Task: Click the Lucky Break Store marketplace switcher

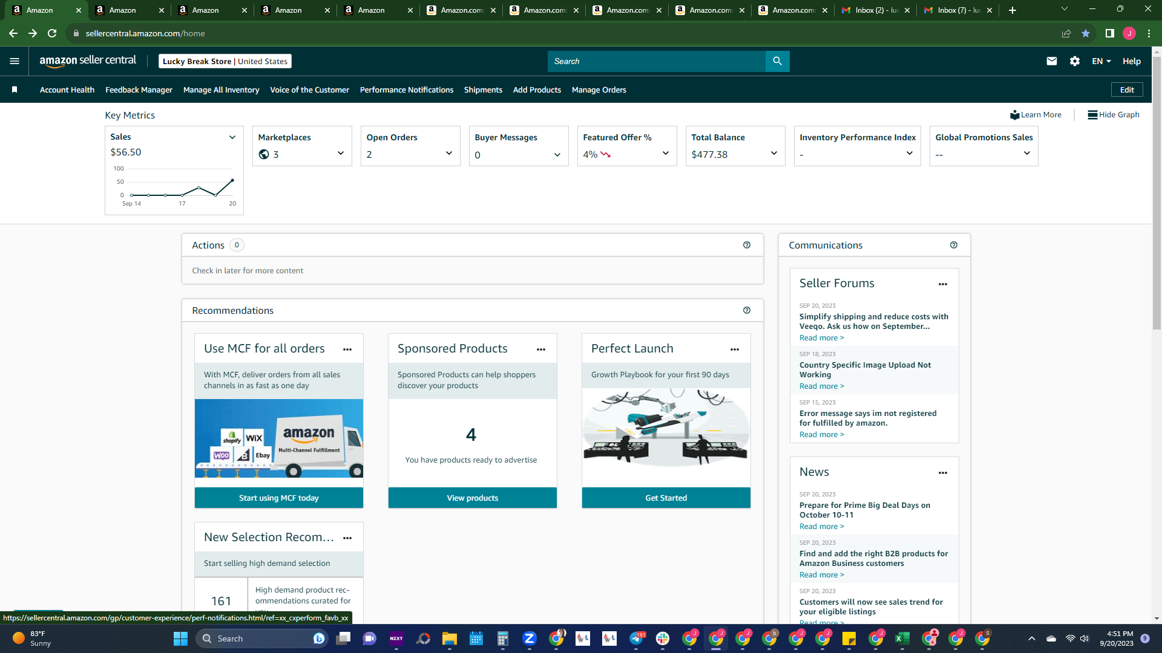Action: click(x=225, y=61)
